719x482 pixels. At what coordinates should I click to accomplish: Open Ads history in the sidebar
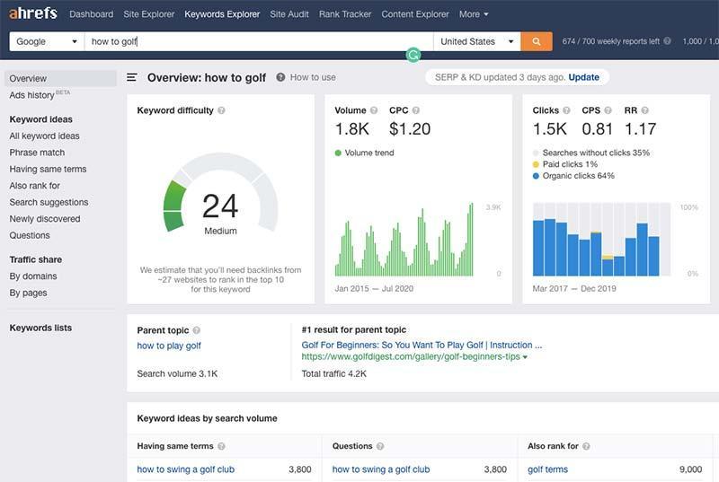click(40, 95)
